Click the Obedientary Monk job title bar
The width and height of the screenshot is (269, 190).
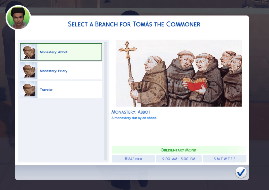(x=179, y=150)
